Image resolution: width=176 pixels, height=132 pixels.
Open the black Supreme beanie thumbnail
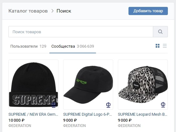tap(33, 85)
